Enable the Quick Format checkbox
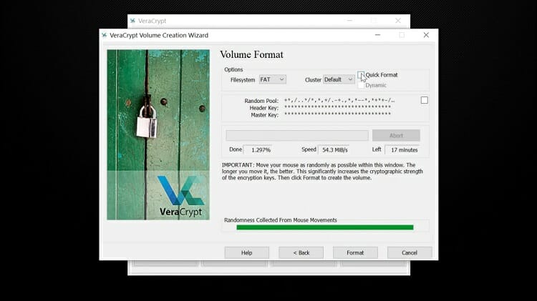The height and width of the screenshot is (301, 537). (x=362, y=75)
